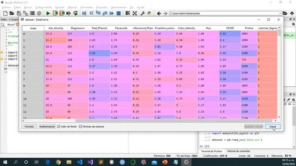The image size is (296, 166).
Task: Step over the current line in the debugger
Action: pyautogui.click(x=92, y=13)
